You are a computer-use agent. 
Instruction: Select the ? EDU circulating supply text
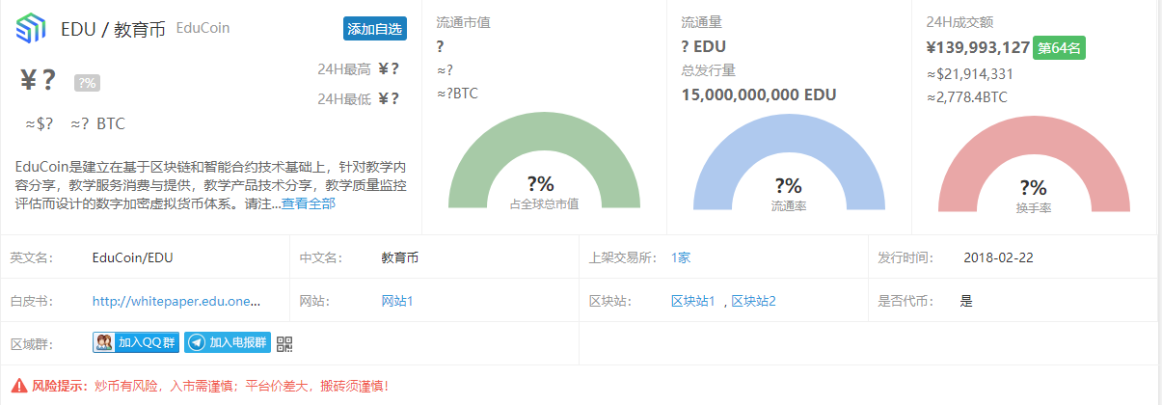click(703, 46)
